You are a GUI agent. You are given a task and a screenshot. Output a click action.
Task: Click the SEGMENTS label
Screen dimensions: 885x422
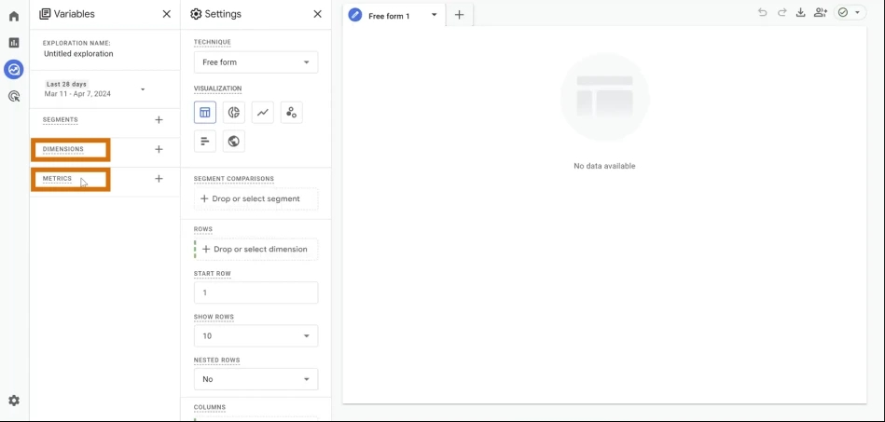click(61, 119)
